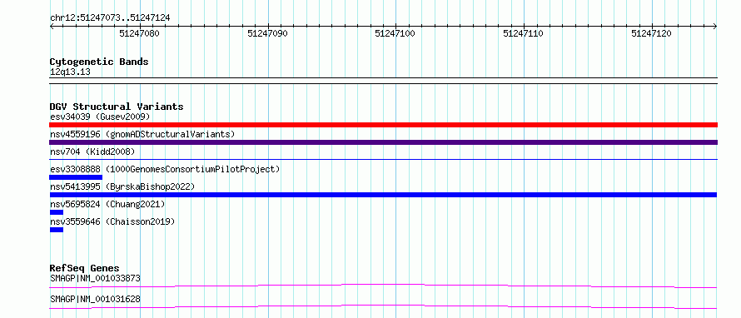Select the SMAGP|NM_001033873 transcript label
The image size is (741, 318).
point(95,278)
